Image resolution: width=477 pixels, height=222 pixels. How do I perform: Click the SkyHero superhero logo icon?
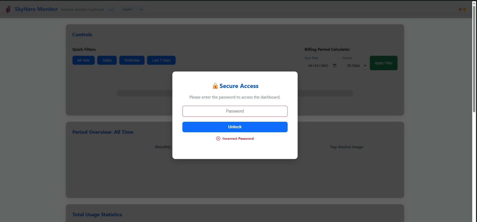(x=8, y=9)
